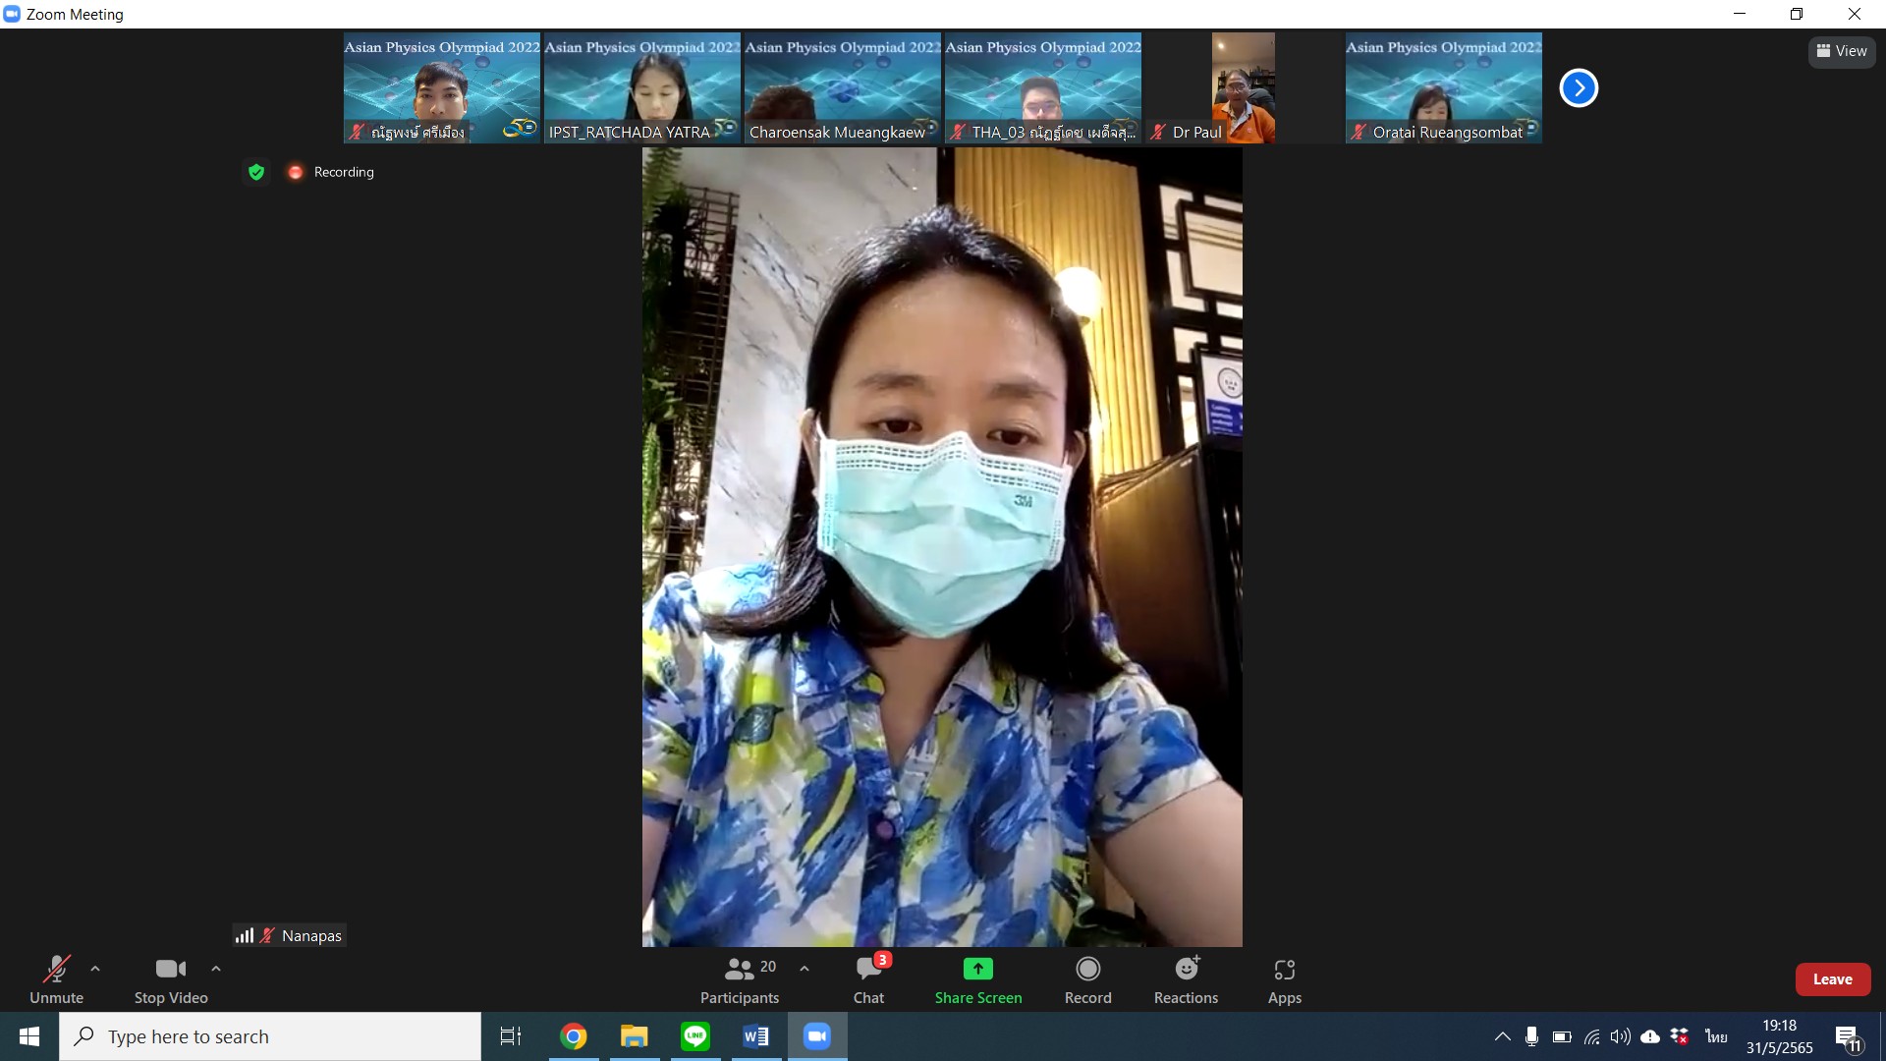Click taskbar search box
This screenshot has height=1061, width=1886.
pos(270,1036)
